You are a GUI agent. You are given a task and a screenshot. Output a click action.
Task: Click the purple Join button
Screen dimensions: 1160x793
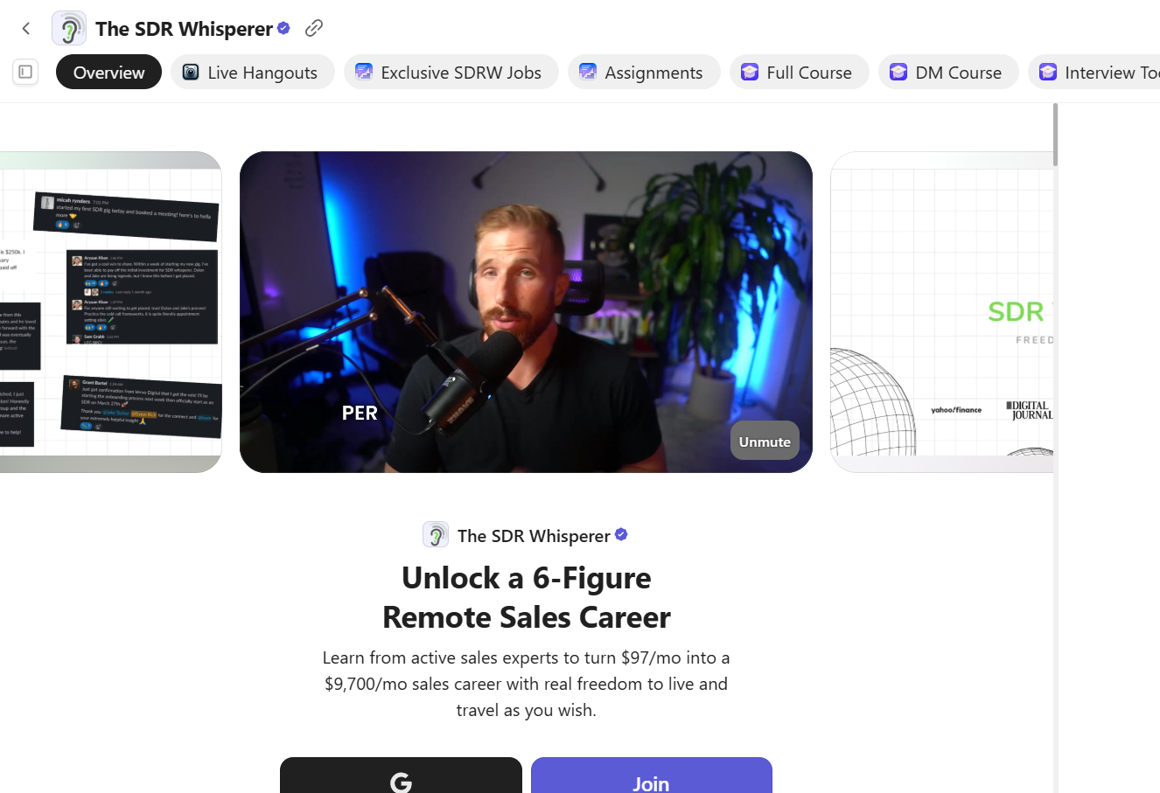(651, 776)
